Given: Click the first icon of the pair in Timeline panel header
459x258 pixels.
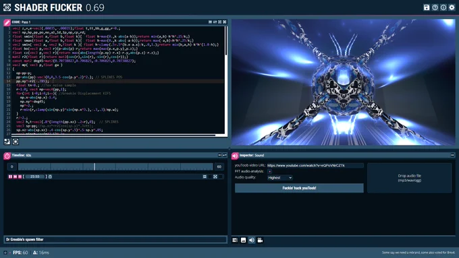Looking at the screenshot, I should [x=220, y=155].
